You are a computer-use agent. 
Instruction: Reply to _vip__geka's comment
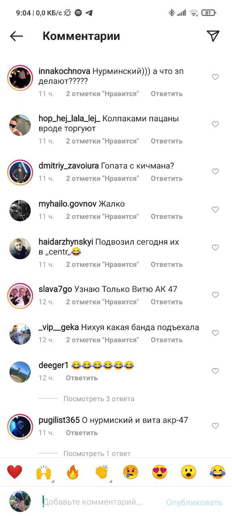(x=167, y=340)
